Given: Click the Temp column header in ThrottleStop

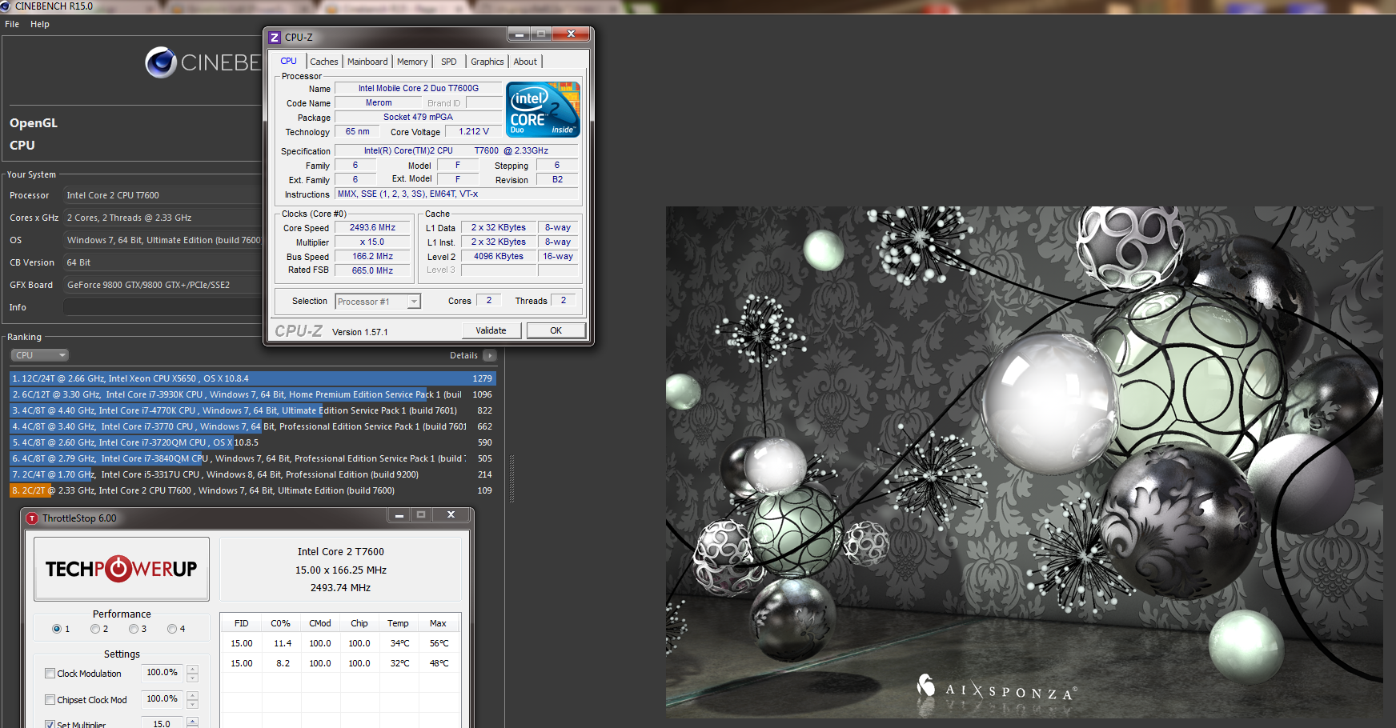Looking at the screenshot, I should point(398,623).
